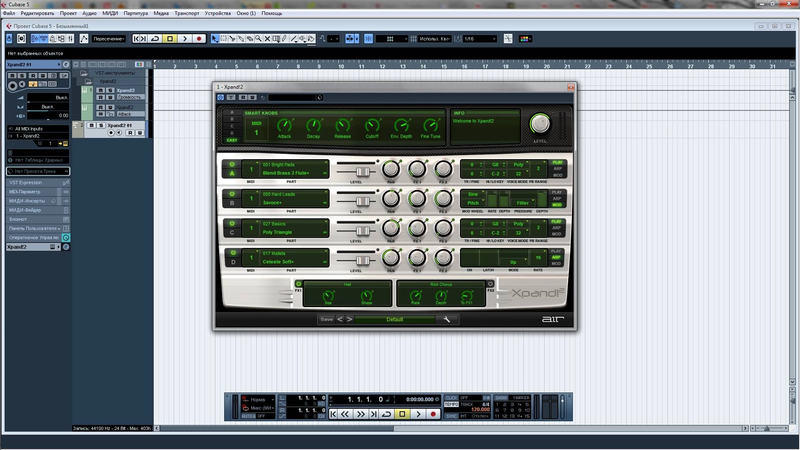
Task: Toggle part A power button
Action: (x=232, y=164)
